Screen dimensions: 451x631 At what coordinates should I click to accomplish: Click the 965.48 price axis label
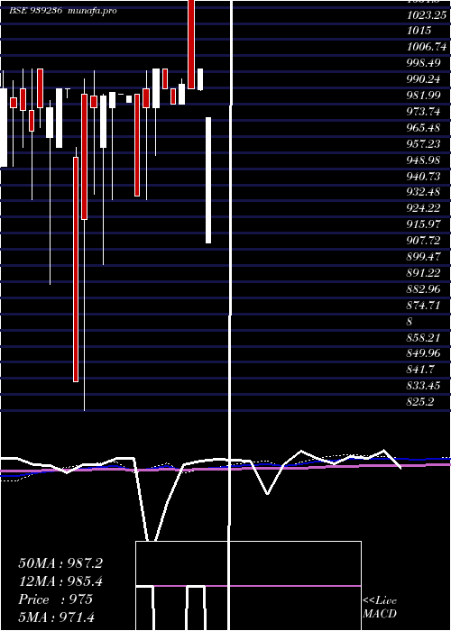coord(423,128)
